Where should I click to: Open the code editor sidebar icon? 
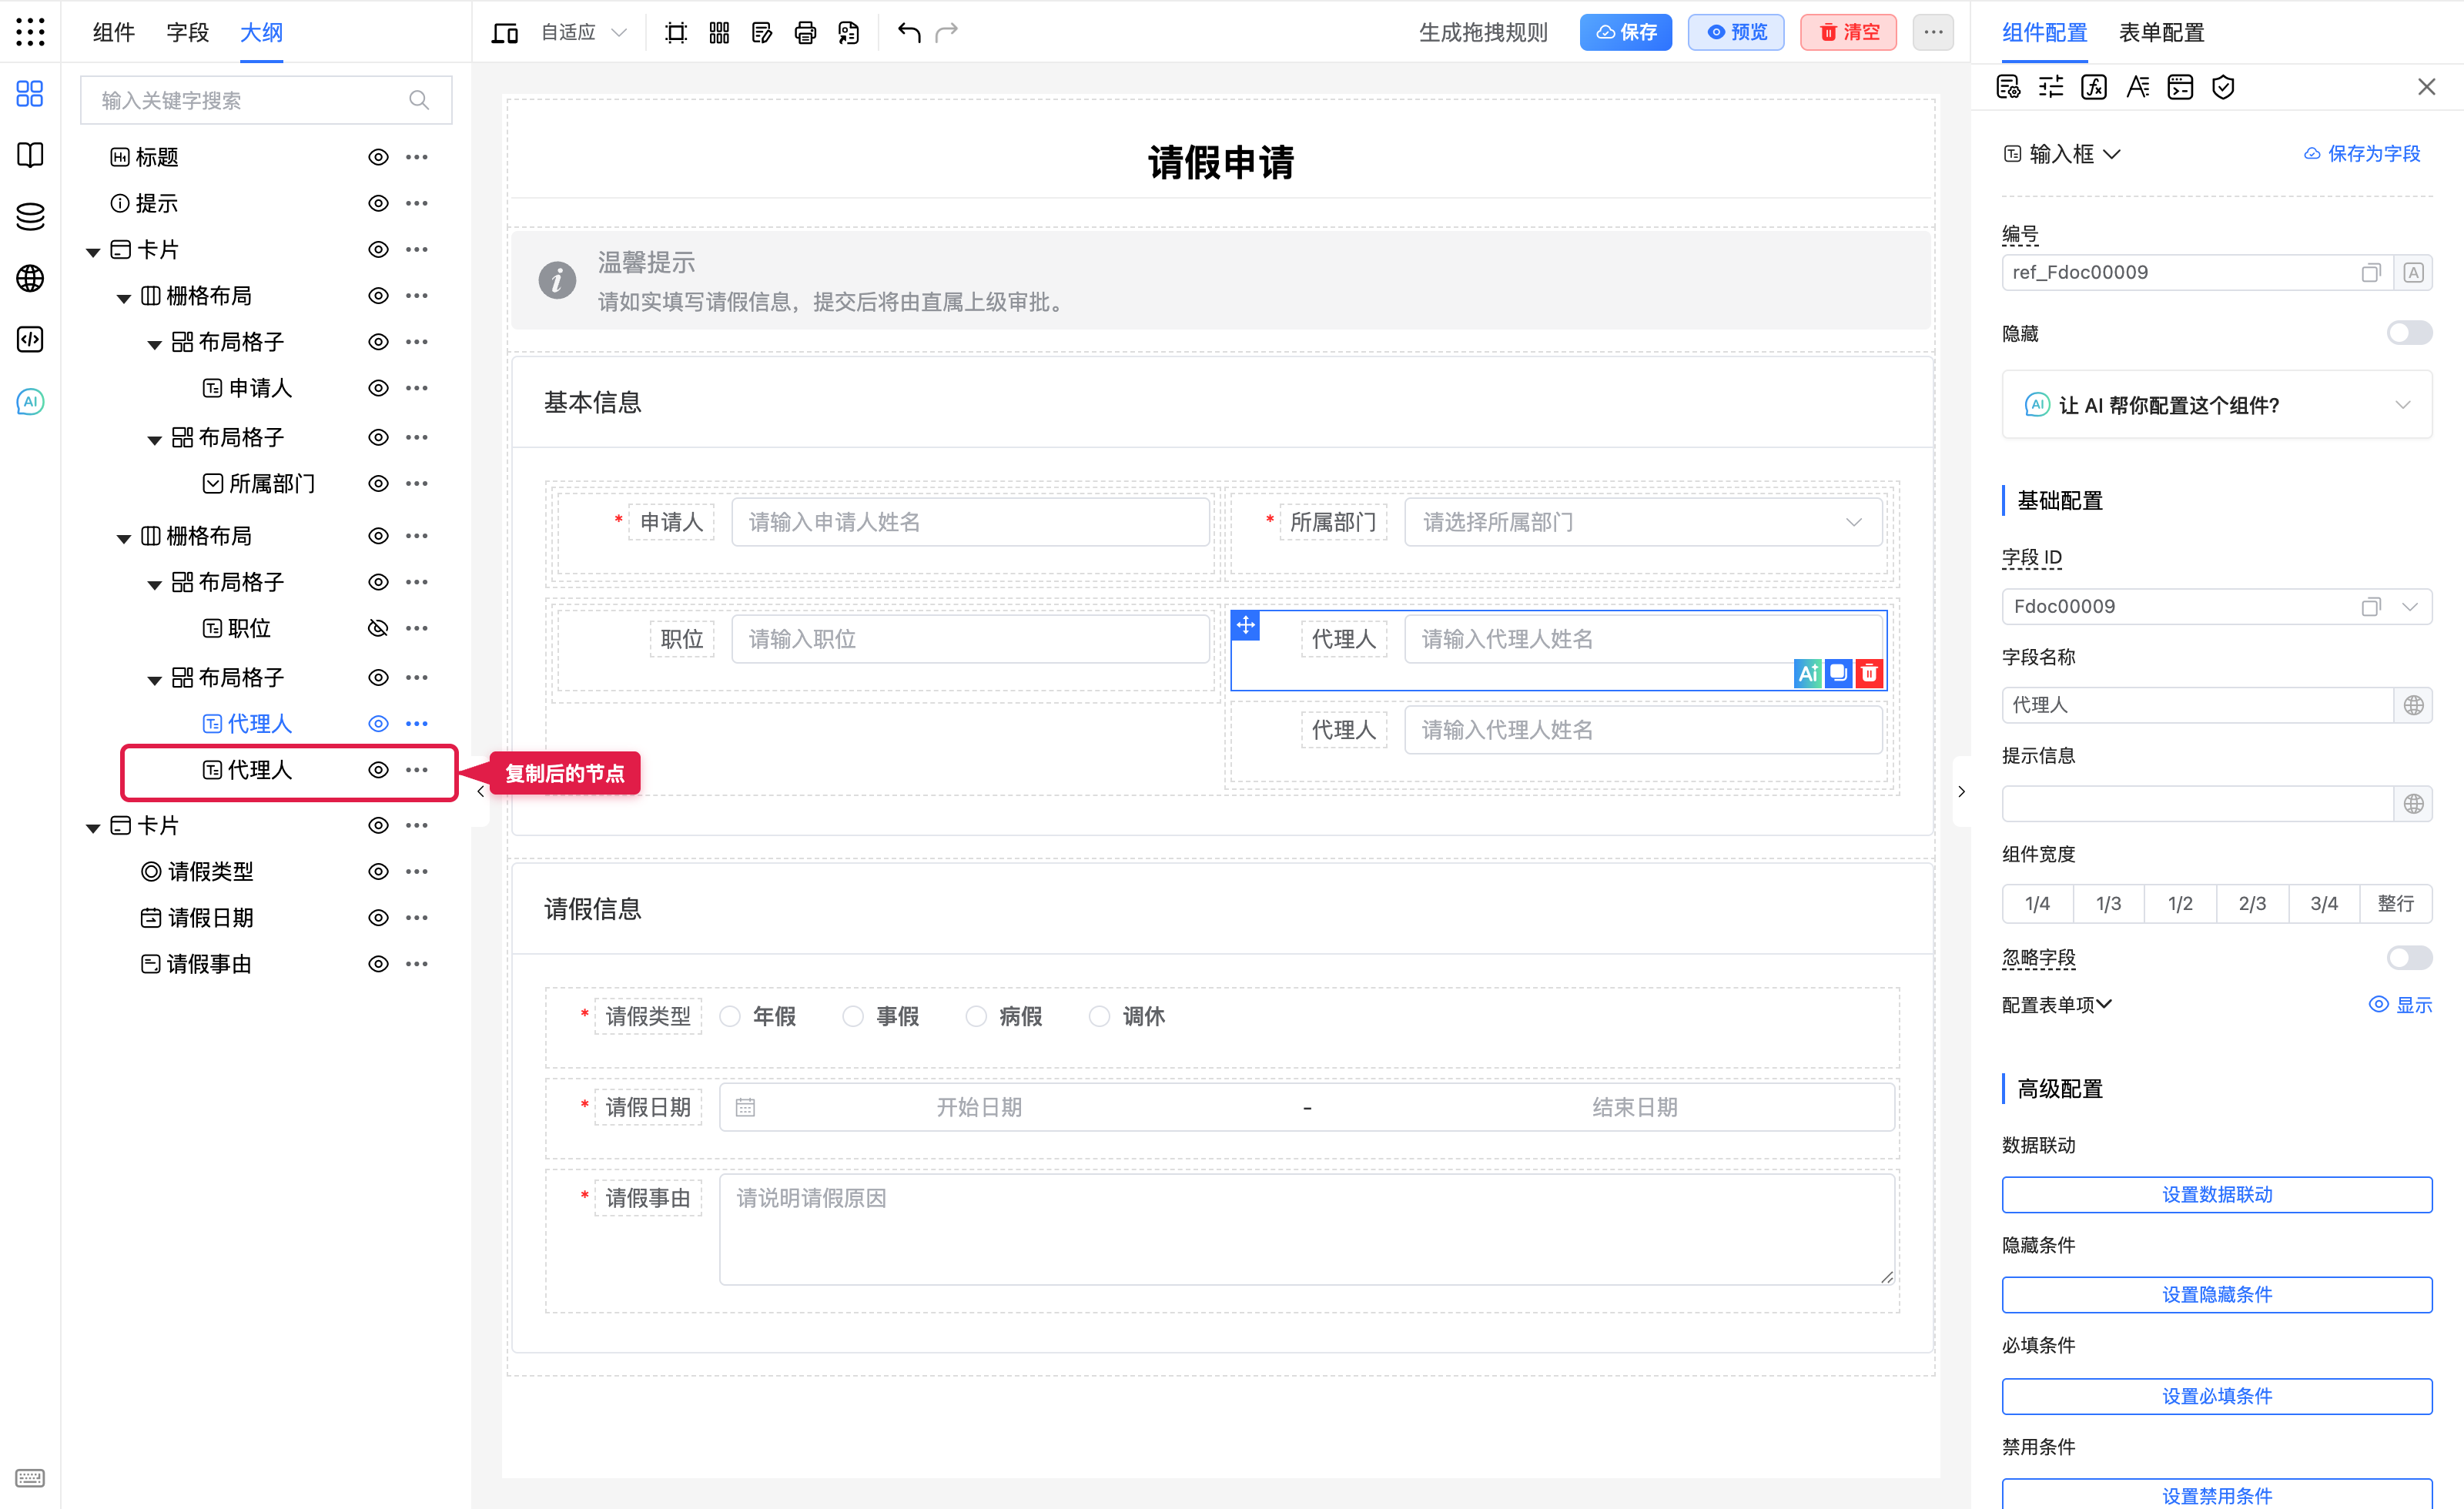[x=30, y=340]
